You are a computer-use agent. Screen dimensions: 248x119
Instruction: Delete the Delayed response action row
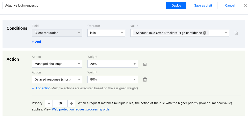(x=145, y=80)
